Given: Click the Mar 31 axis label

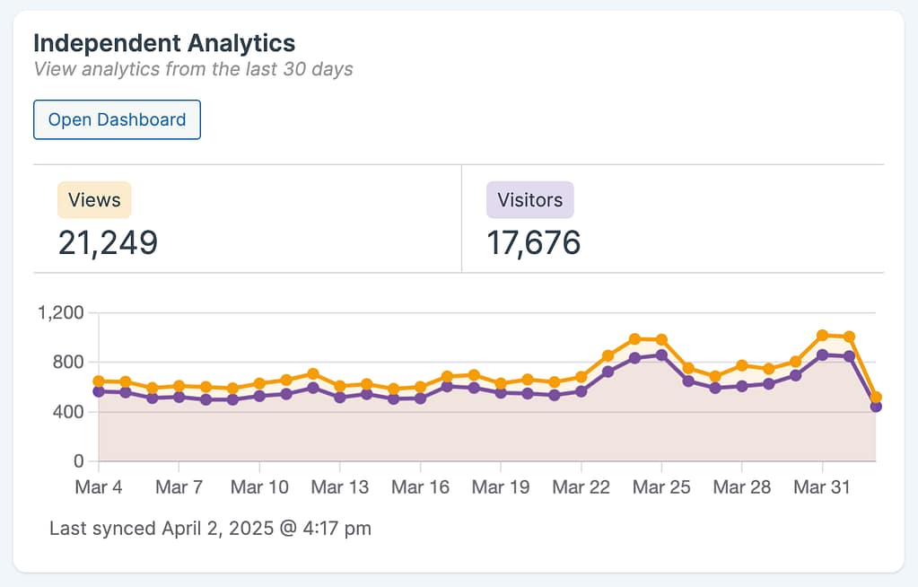Looking at the screenshot, I should [x=821, y=486].
